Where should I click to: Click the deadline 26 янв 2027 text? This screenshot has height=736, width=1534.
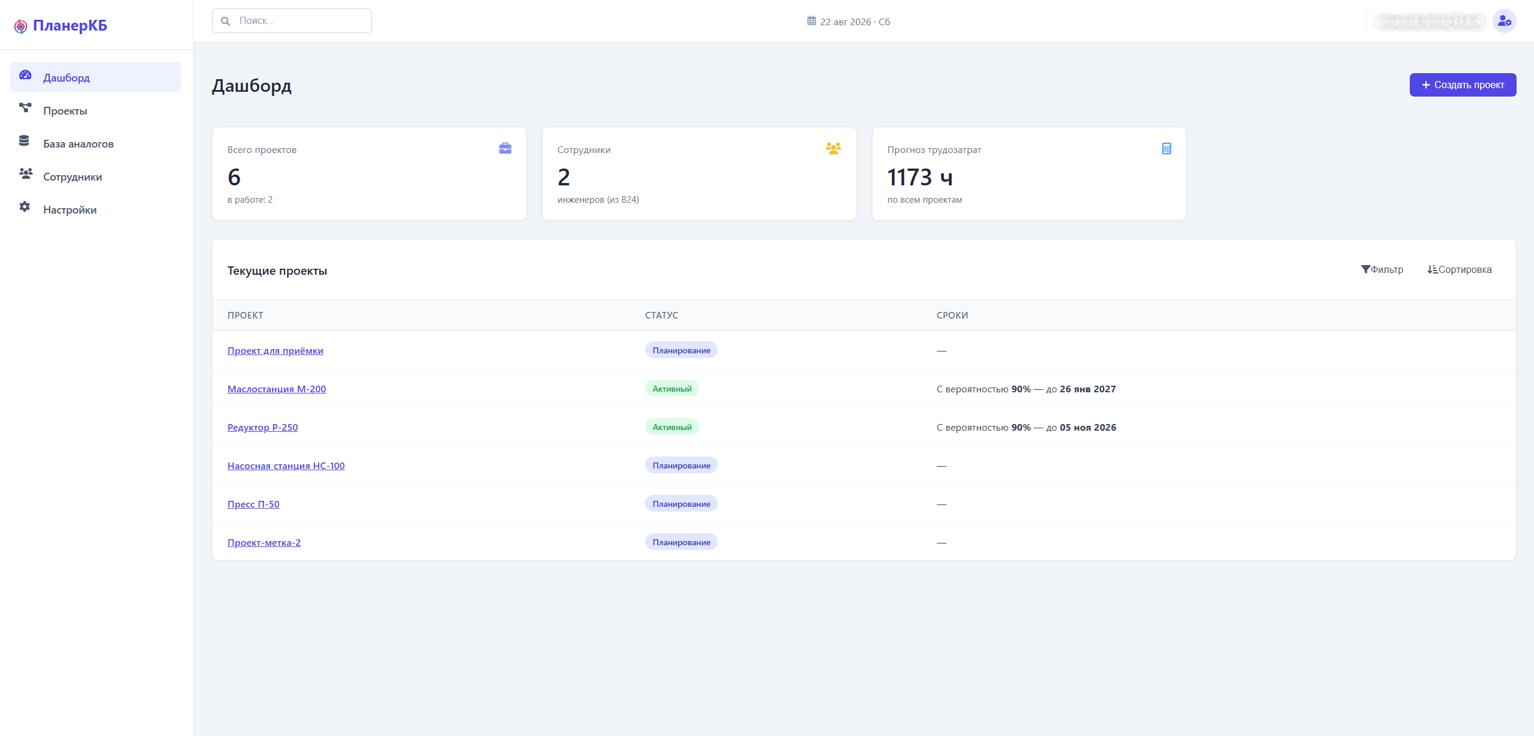click(1088, 389)
